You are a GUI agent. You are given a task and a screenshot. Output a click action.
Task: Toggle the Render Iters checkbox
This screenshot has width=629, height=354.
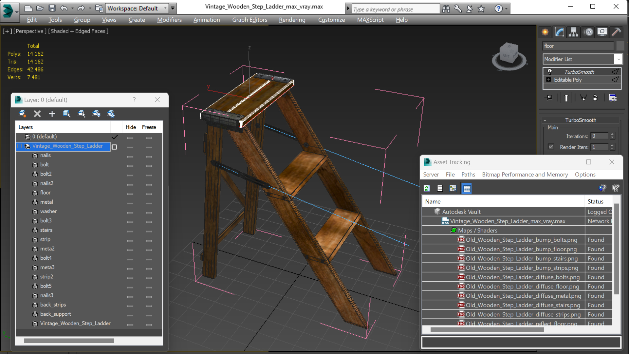(x=551, y=147)
